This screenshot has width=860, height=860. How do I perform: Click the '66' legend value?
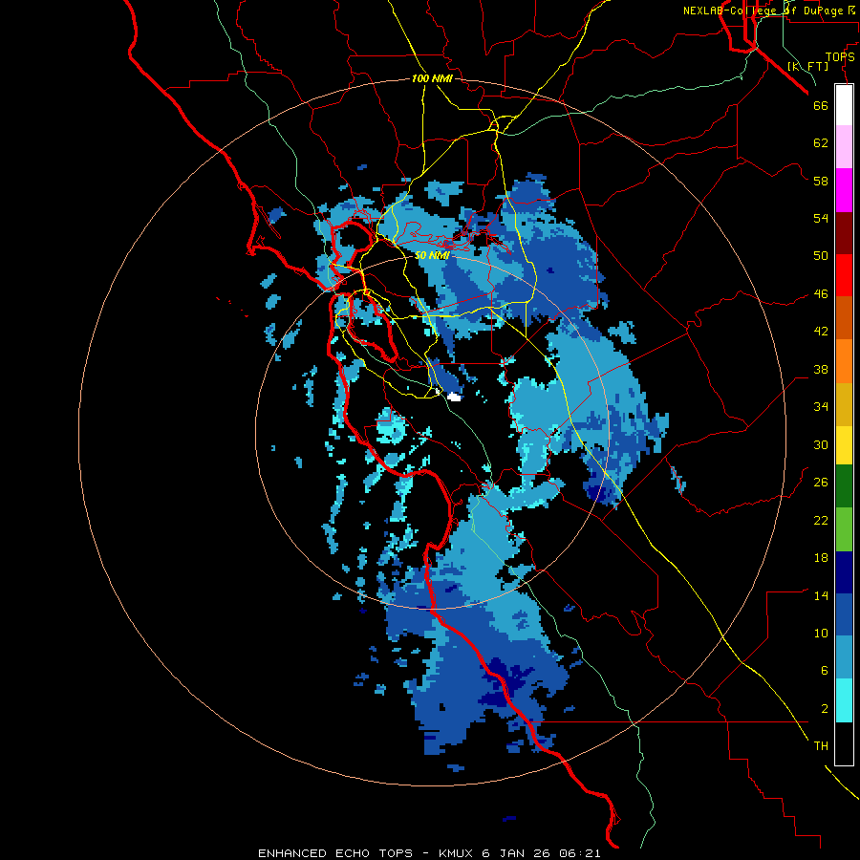(x=821, y=105)
